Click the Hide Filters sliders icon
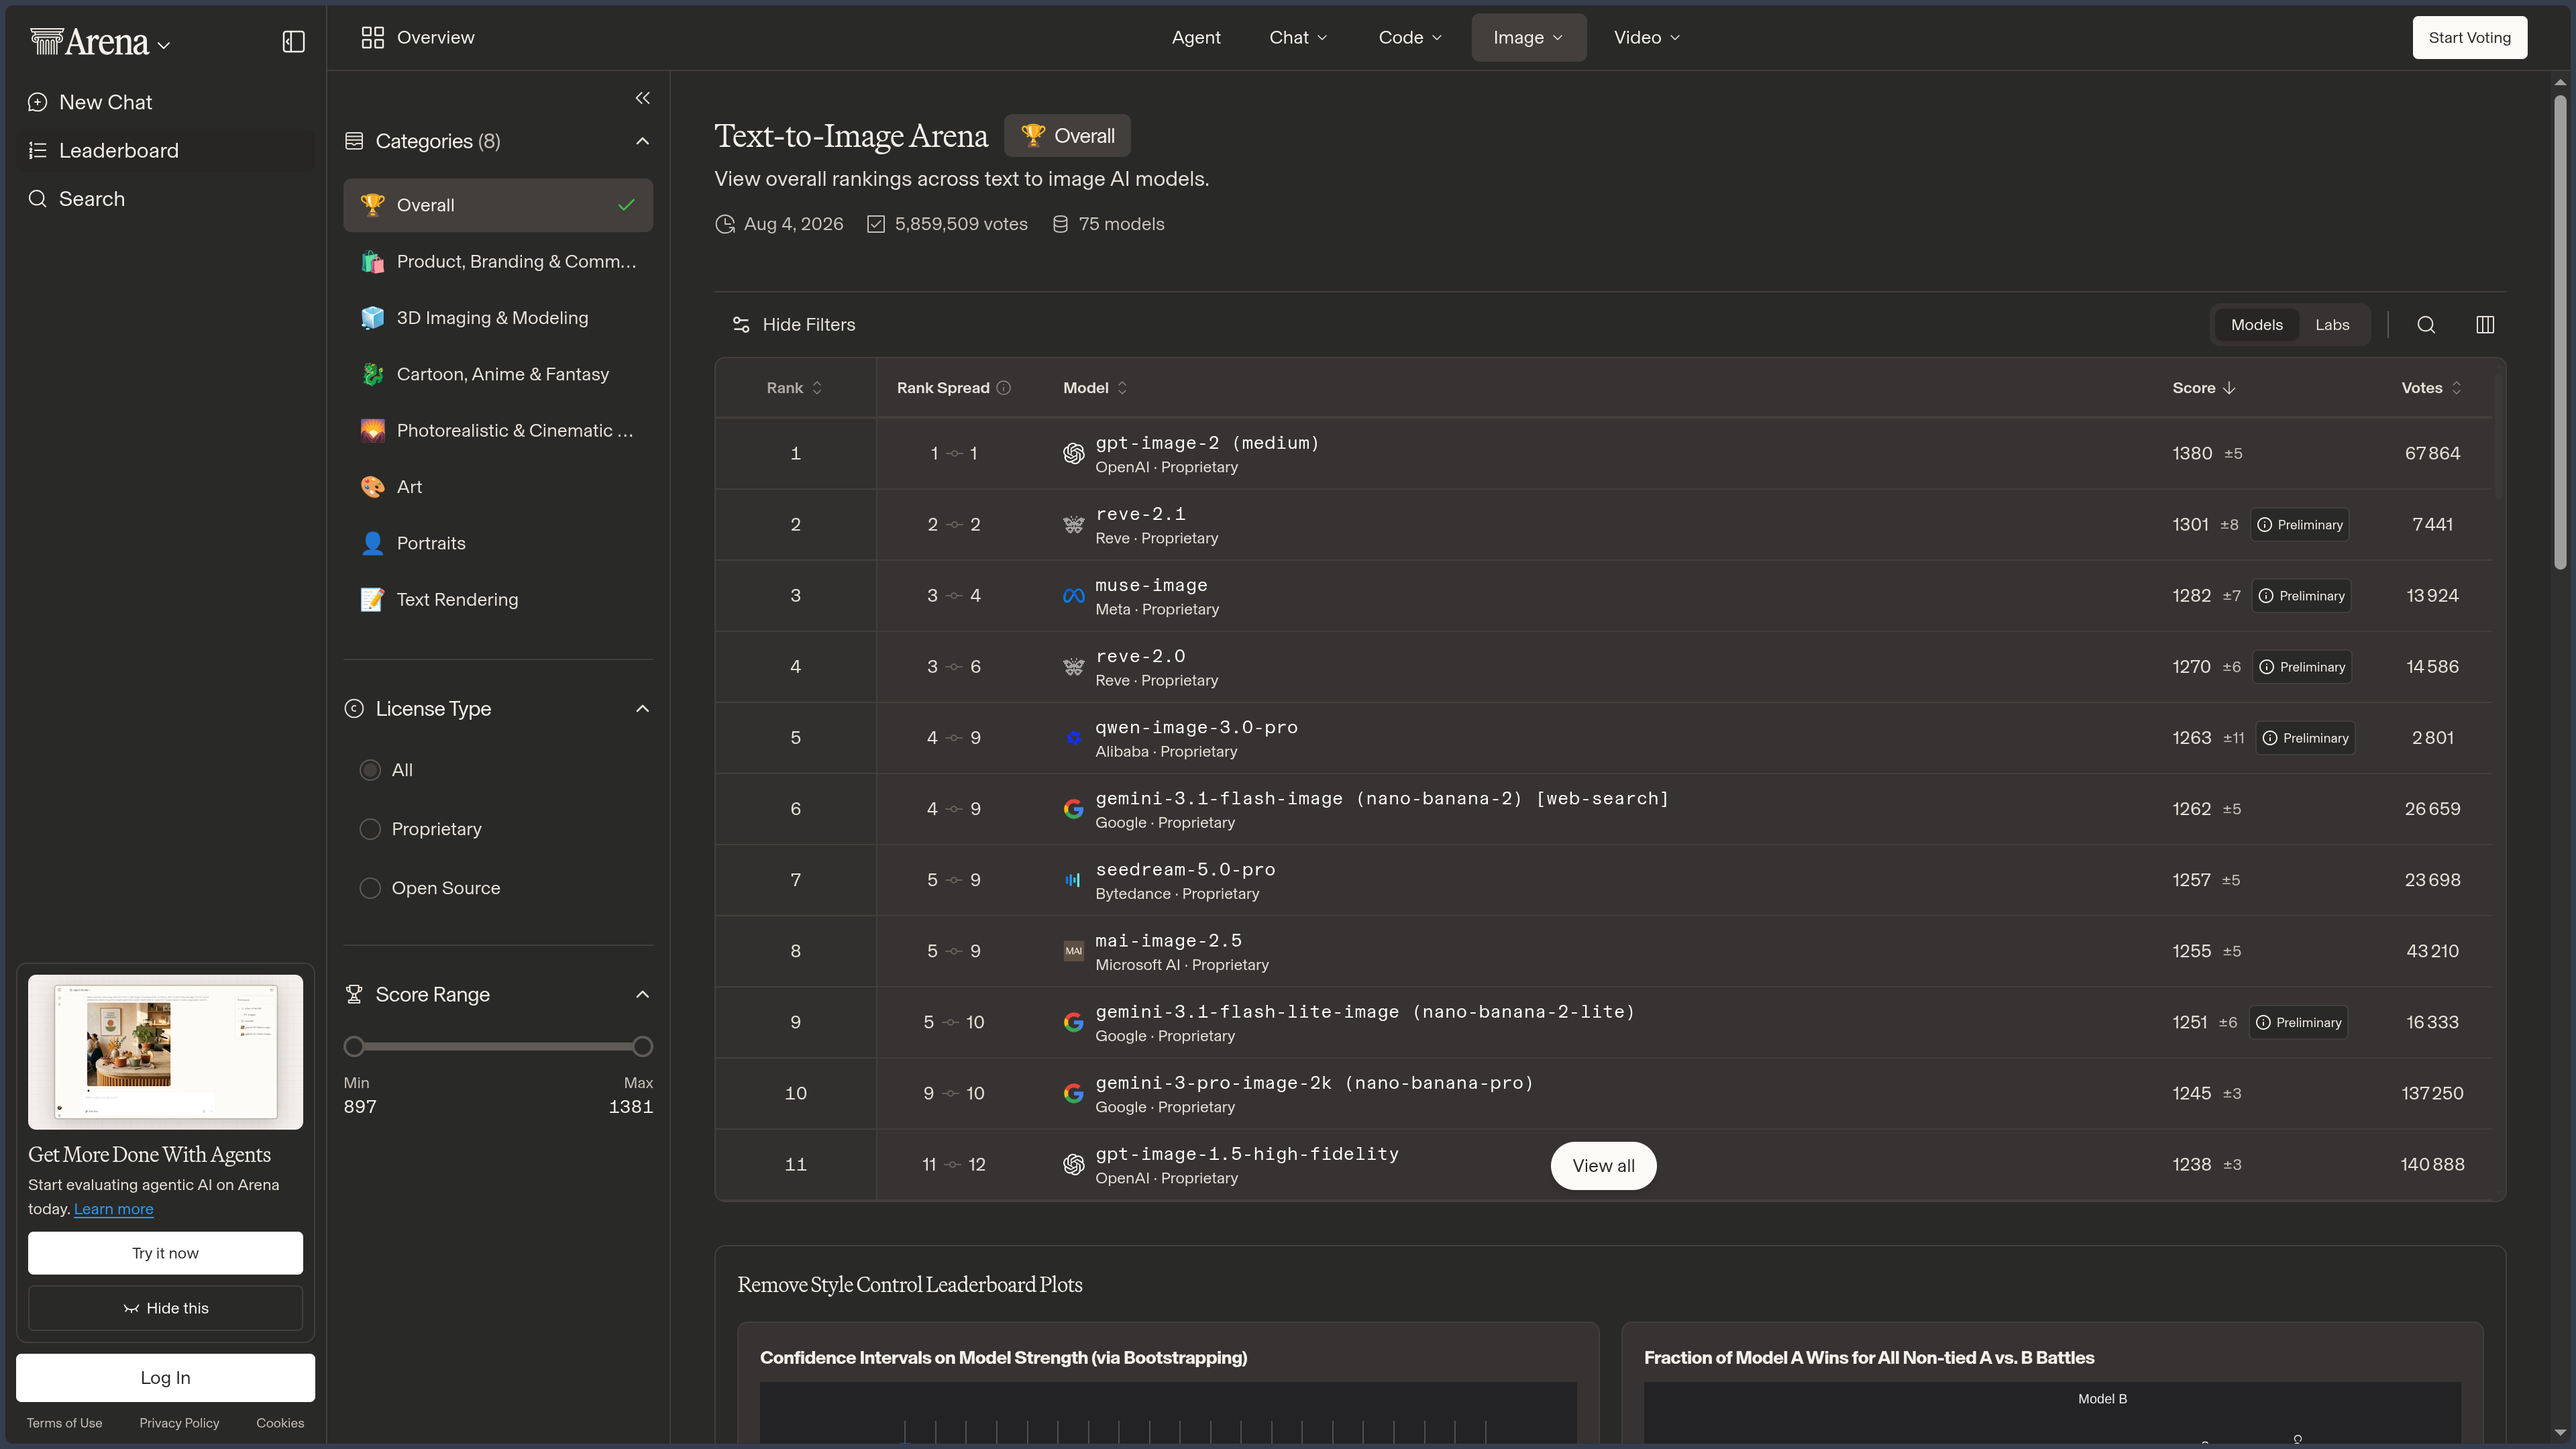The image size is (2576, 1449). click(x=741, y=324)
